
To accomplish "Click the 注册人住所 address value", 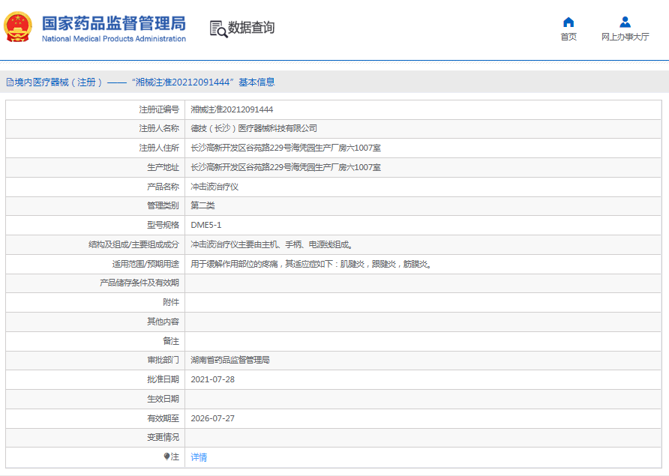I will [286, 148].
